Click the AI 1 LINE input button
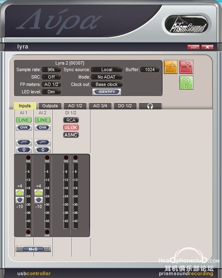The width and height of the screenshot is (222, 278). tap(24, 120)
